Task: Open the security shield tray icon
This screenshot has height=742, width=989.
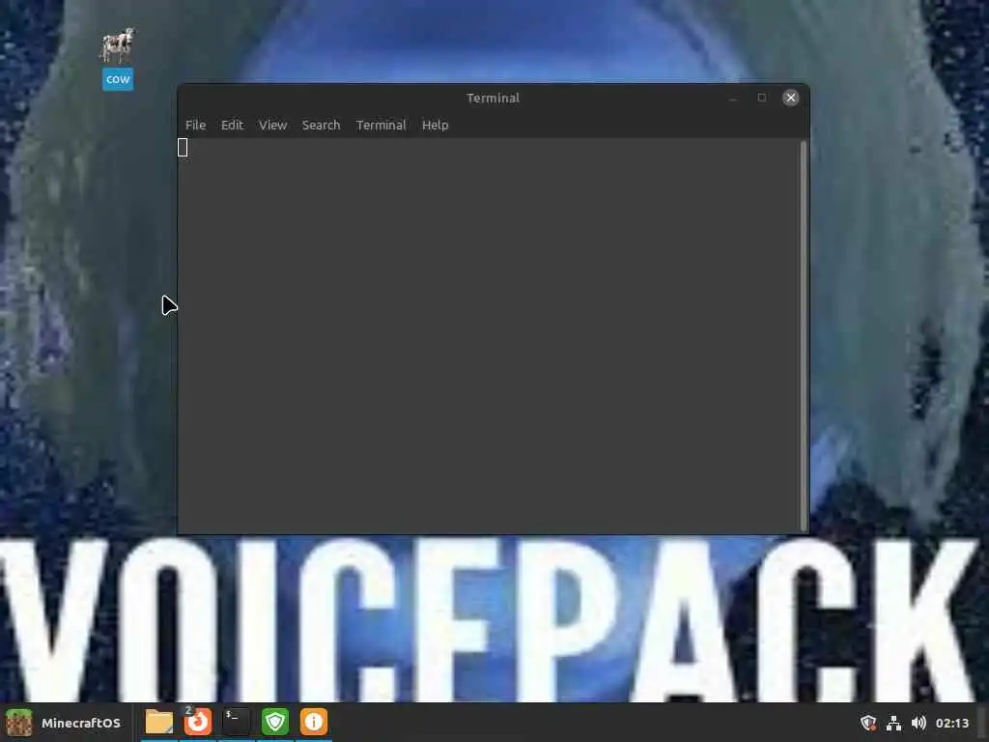Action: pyautogui.click(x=868, y=723)
